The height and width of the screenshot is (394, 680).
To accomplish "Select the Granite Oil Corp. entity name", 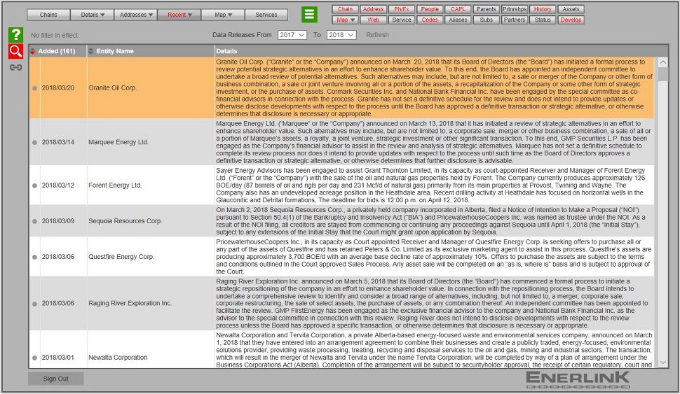I will coord(113,88).
